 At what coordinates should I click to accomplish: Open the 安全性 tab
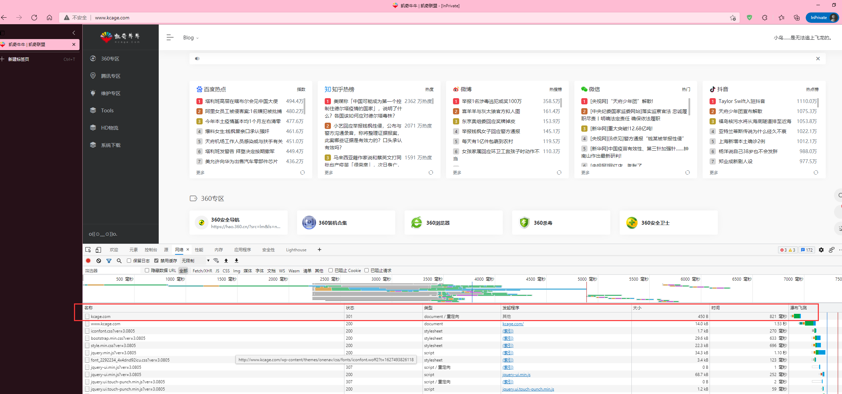[x=268, y=250]
